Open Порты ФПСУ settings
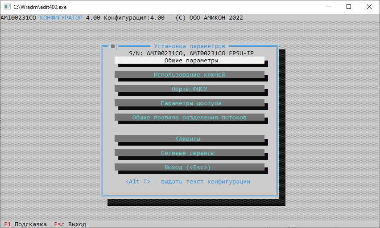 [x=190, y=89]
